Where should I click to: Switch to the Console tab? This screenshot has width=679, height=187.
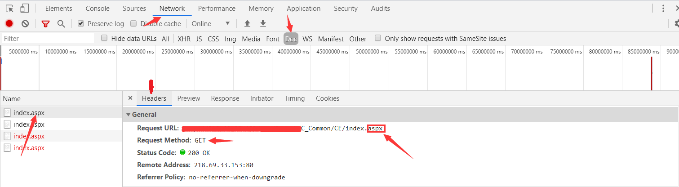click(x=98, y=9)
